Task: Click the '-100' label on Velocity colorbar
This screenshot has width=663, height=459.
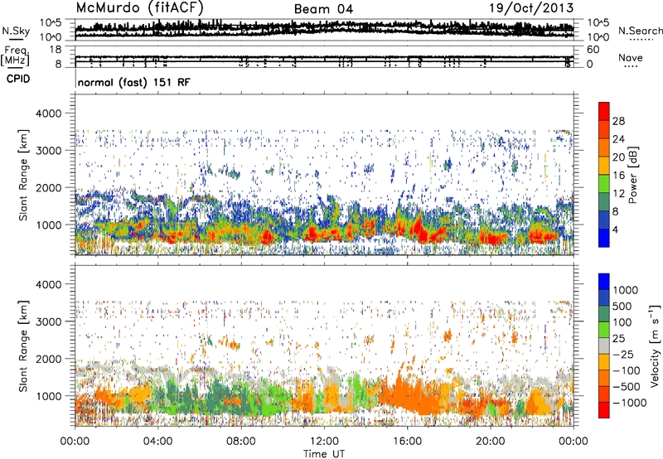Action: pyautogui.click(x=627, y=370)
